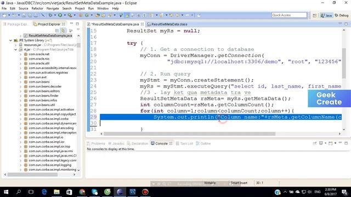Open the New wizard dropdown arrow

9,15
